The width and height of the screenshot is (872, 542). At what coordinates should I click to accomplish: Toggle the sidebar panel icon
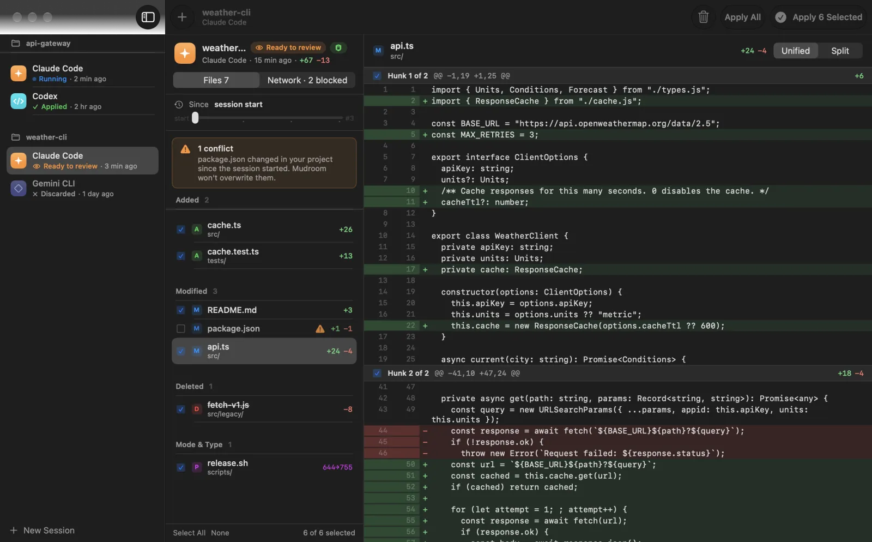tap(148, 17)
